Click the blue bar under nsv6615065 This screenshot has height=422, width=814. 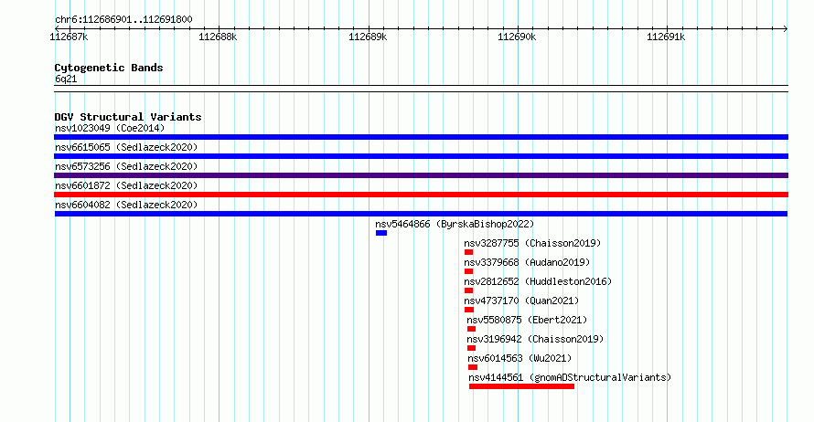(421, 156)
